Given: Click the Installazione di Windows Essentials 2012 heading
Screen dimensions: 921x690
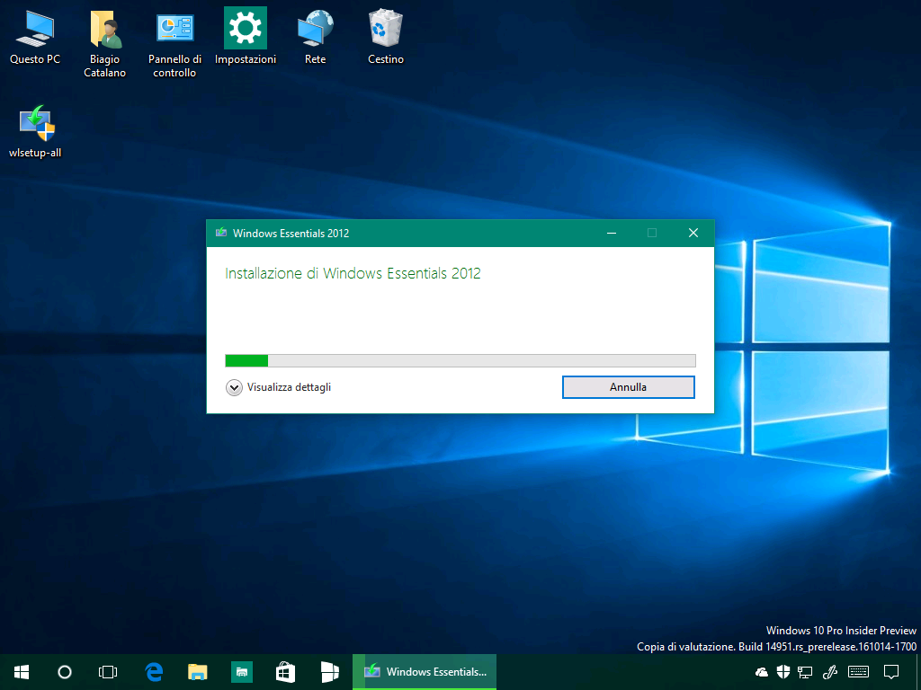Looking at the screenshot, I should [x=353, y=273].
